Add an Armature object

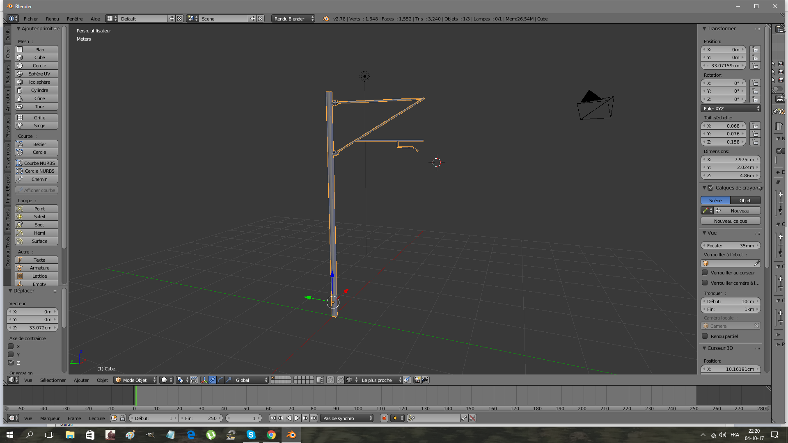37,267
